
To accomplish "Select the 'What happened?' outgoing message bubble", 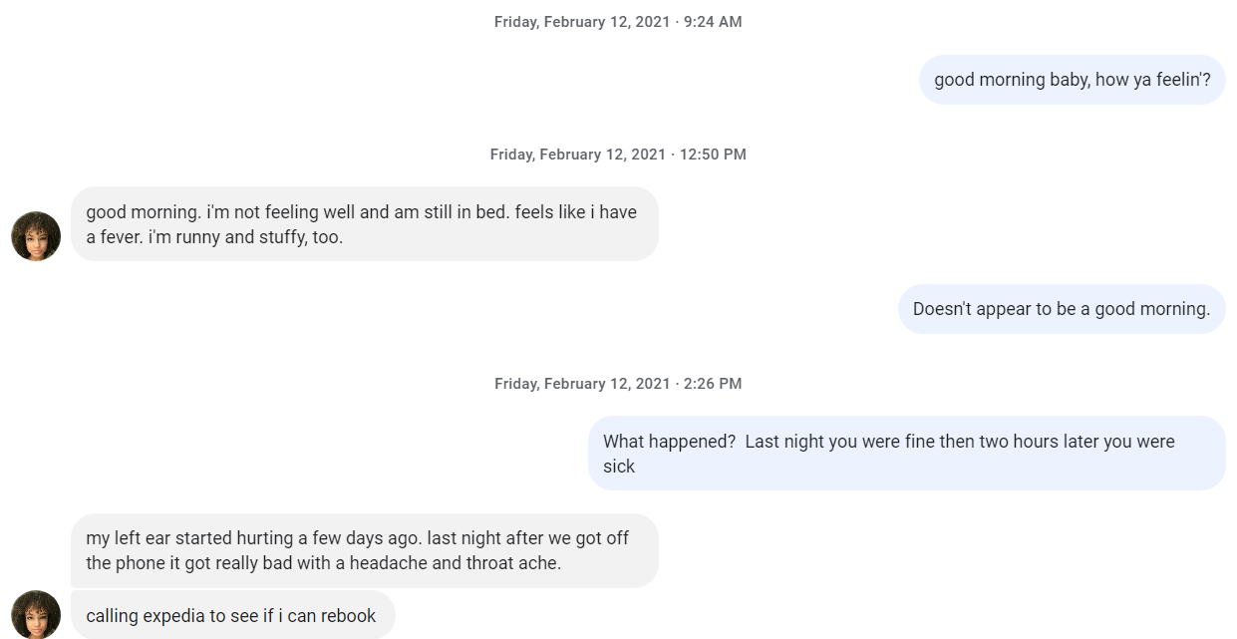I will click(907, 454).
